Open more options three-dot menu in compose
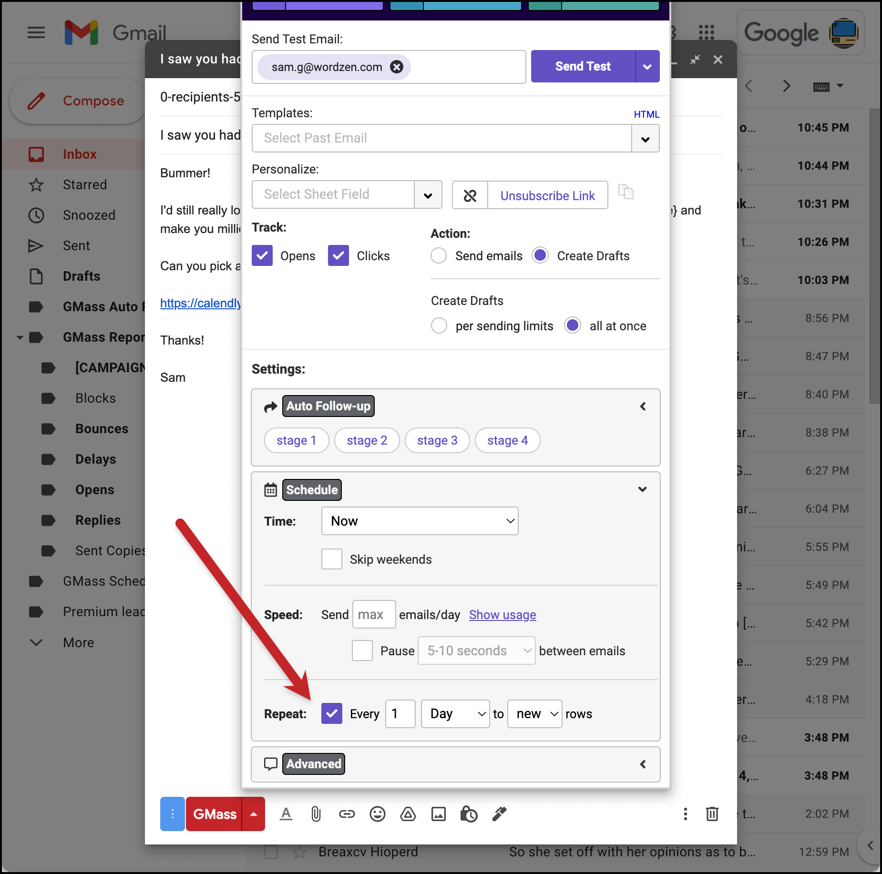The height and width of the screenshot is (874, 882). (685, 814)
